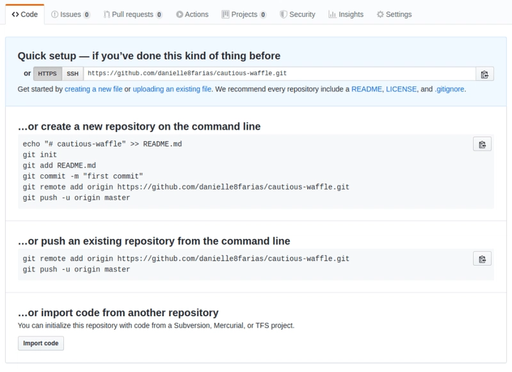This screenshot has width=512, height=372.
Task: Switch clone URL to SSH
Action: click(x=73, y=74)
